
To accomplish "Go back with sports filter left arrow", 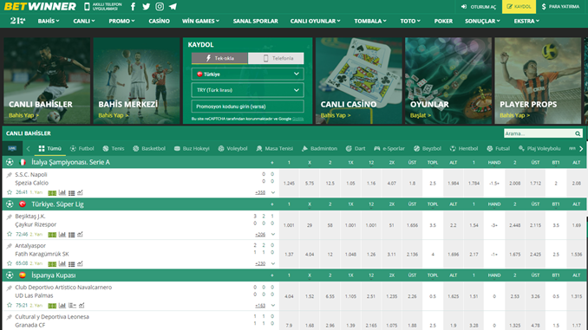I will [28, 149].
